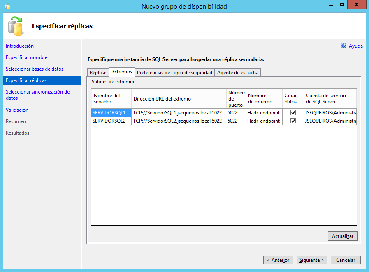Click the Actualizar button
369x272 pixels.
click(342, 236)
